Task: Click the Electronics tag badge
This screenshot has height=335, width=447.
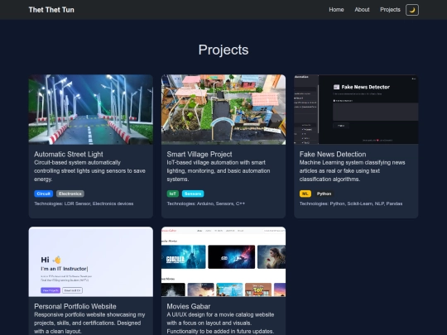Action: click(70, 194)
